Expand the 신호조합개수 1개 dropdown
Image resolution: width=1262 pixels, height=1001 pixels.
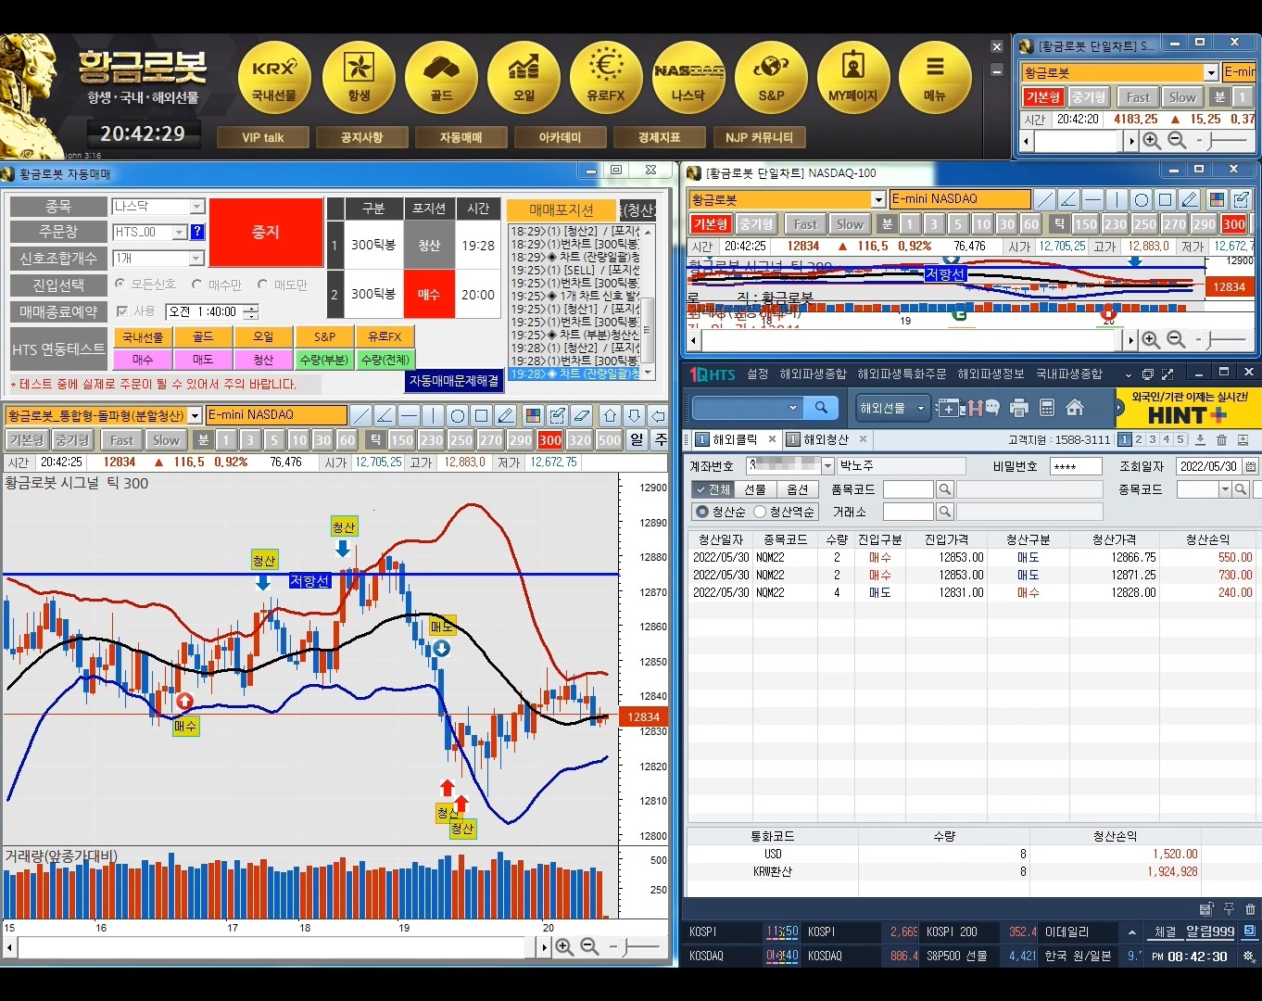click(x=196, y=258)
